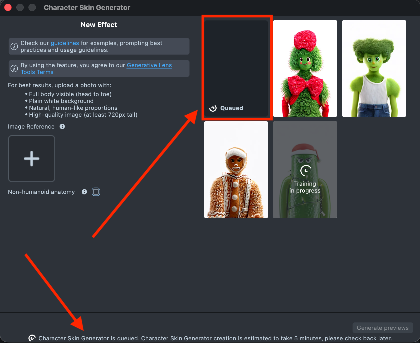This screenshot has width=420, height=343.
Task: Click the info icon in the terms notice
Action: pos(14,68)
